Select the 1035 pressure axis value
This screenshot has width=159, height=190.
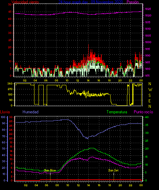[x=148, y=9]
